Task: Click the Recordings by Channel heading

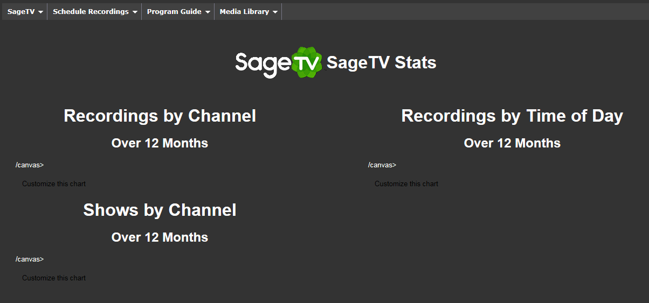Action: (160, 116)
